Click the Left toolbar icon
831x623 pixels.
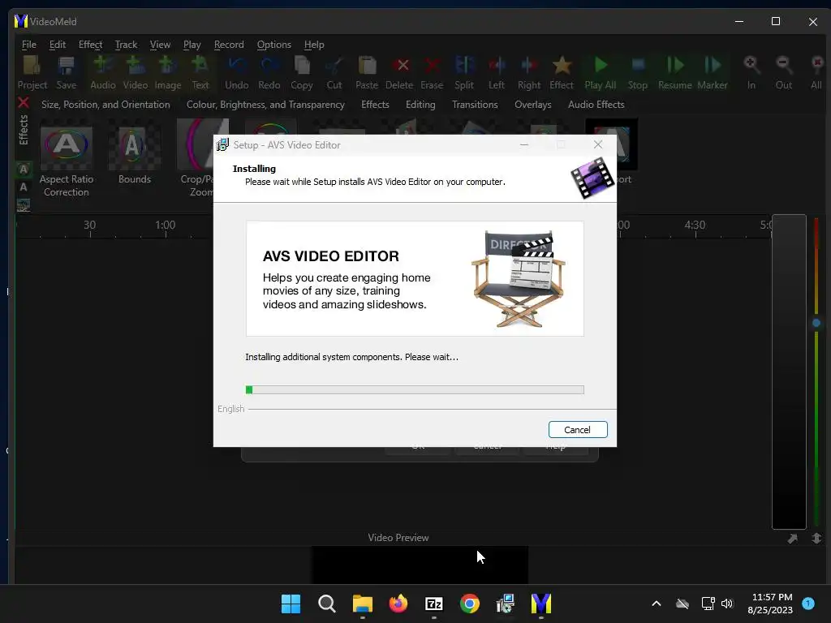[497, 73]
